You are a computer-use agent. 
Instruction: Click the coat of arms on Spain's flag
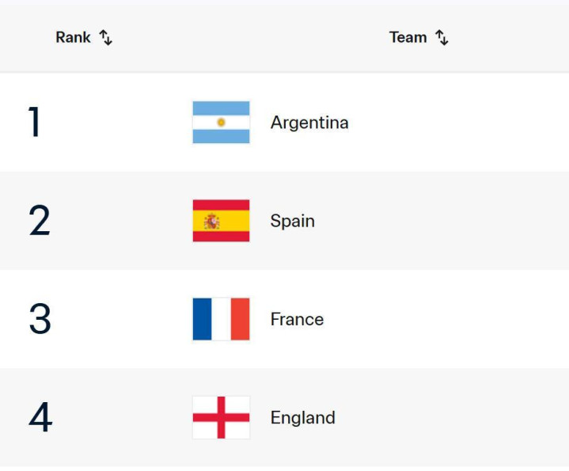[x=211, y=222]
